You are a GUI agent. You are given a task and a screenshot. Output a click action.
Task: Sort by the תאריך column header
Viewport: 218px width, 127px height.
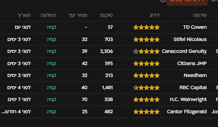[x=24, y=15]
